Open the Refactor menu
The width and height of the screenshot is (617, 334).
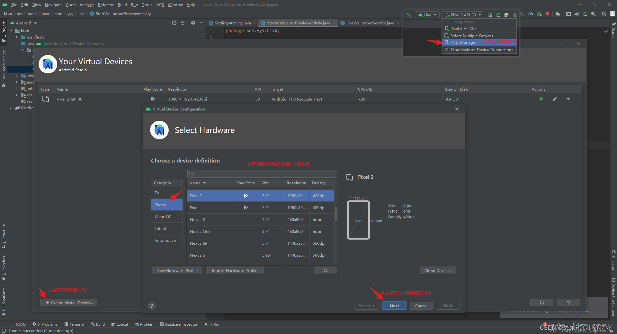(106, 4)
